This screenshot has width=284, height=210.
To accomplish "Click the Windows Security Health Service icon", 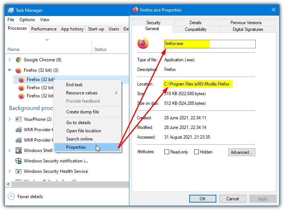I will pyautogui.click(x=19, y=171).
